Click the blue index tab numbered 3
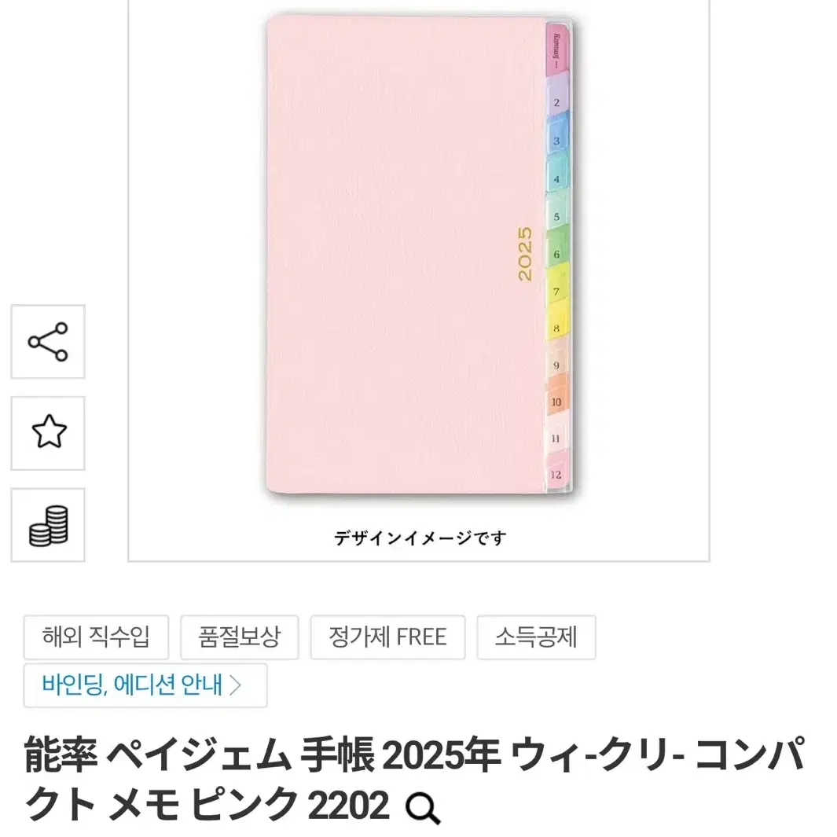The height and width of the screenshot is (837, 837). pyautogui.click(x=557, y=135)
